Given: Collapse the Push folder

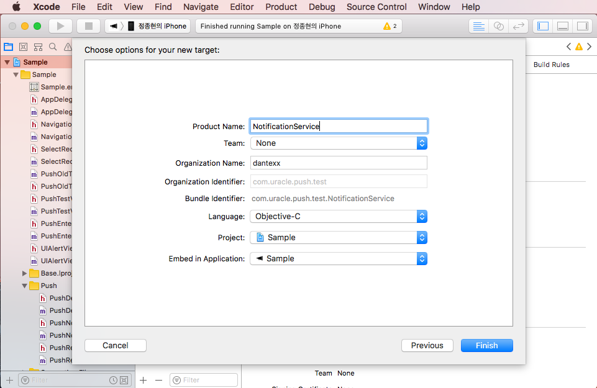Looking at the screenshot, I should pyautogui.click(x=24, y=286).
